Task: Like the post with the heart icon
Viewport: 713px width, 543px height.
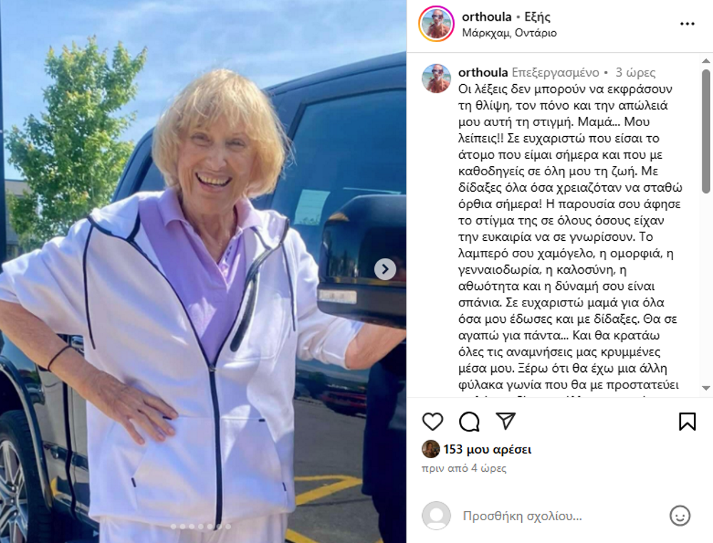Action: click(x=433, y=421)
